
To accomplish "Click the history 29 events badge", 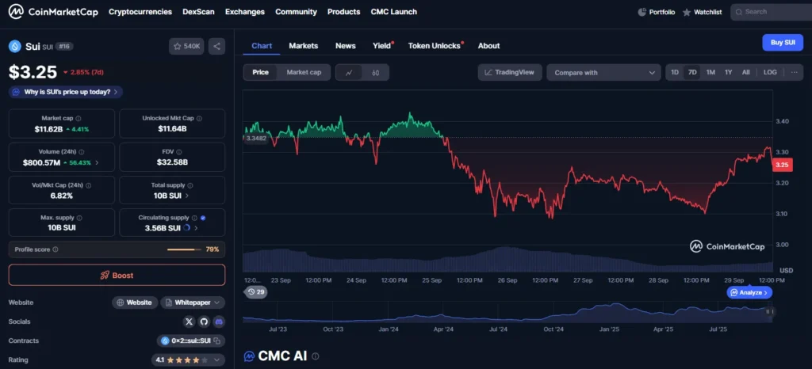I will (255, 292).
